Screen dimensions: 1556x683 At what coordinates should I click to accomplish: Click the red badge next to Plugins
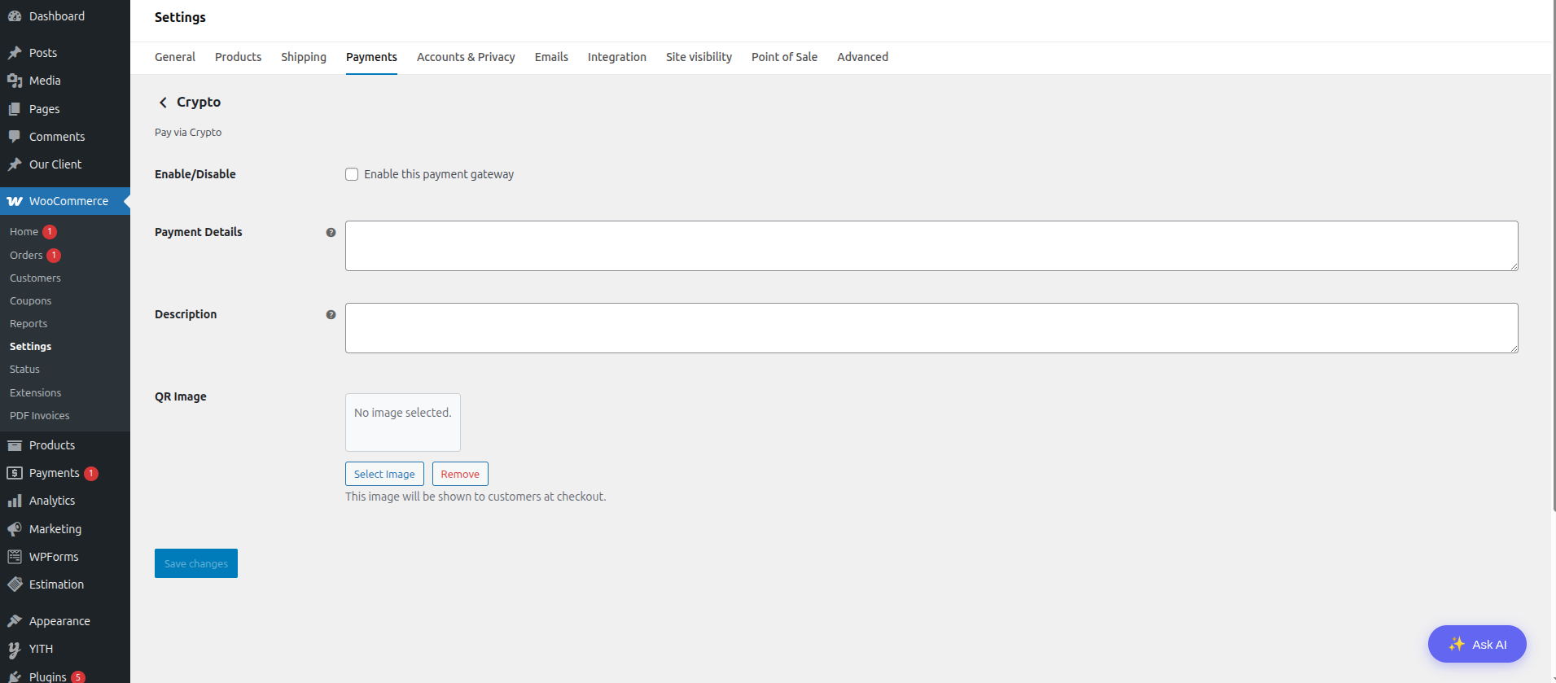(x=78, y=677)
